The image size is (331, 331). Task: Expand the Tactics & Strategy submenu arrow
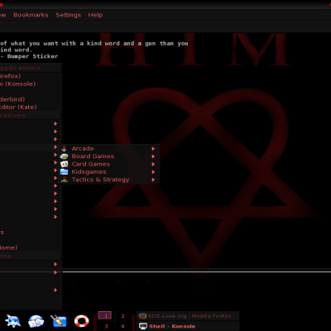(x=153, y=180)
